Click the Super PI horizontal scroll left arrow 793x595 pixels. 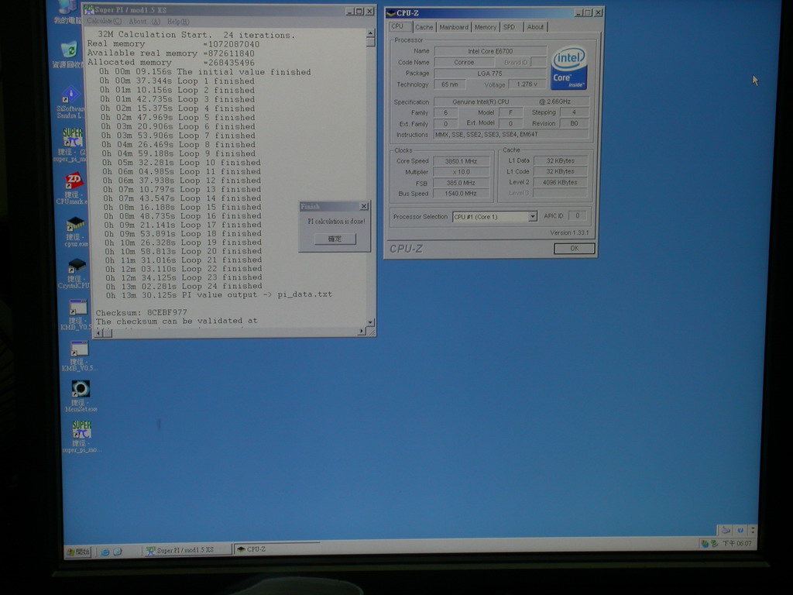click(98, 332)
